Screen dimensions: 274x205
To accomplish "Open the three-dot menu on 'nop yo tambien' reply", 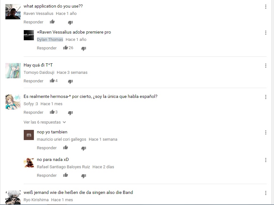I will 266,132.
